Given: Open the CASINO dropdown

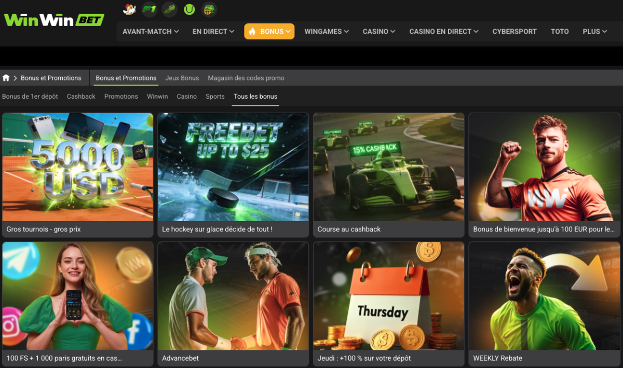Looking at the screenshot, I should pyautogui.click(x=379, y=31).
